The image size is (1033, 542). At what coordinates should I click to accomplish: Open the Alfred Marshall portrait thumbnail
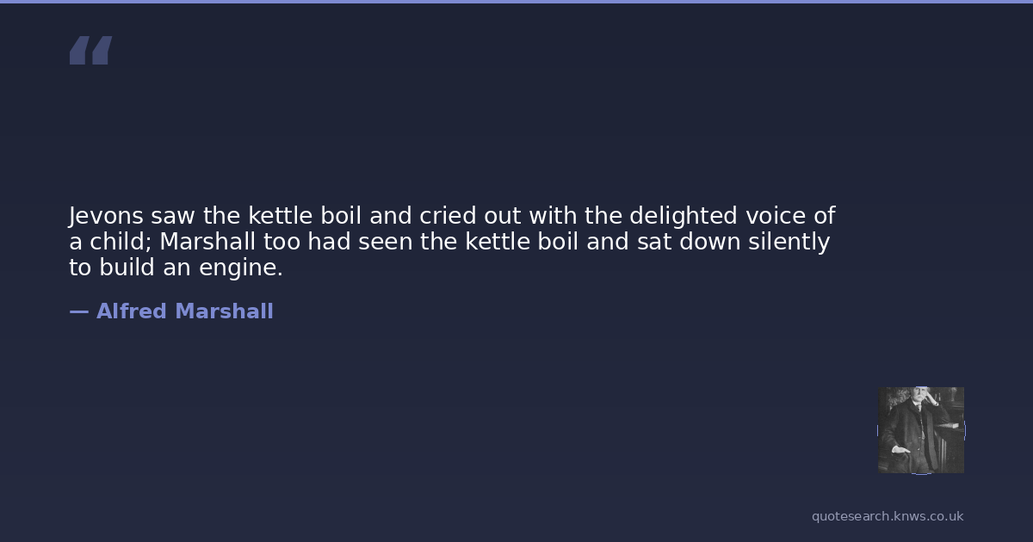920,430
